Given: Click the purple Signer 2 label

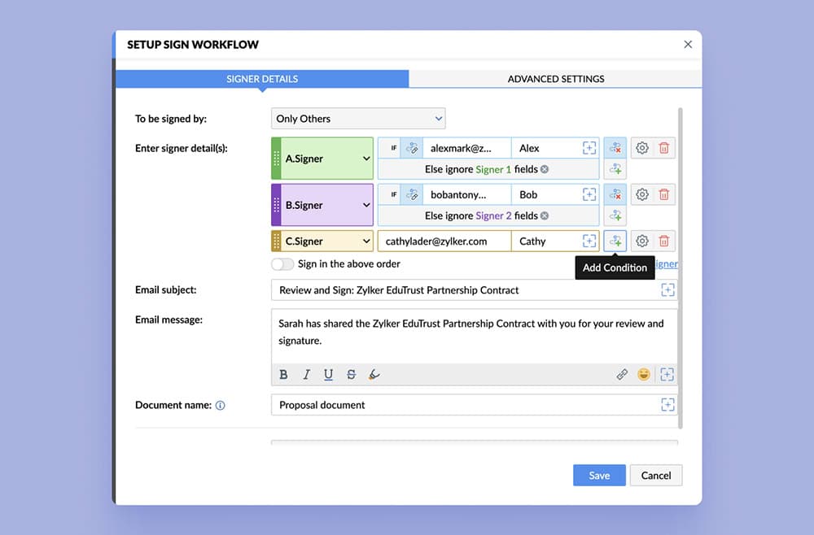Looking at the screenshot, I should (x=494, y=216).
